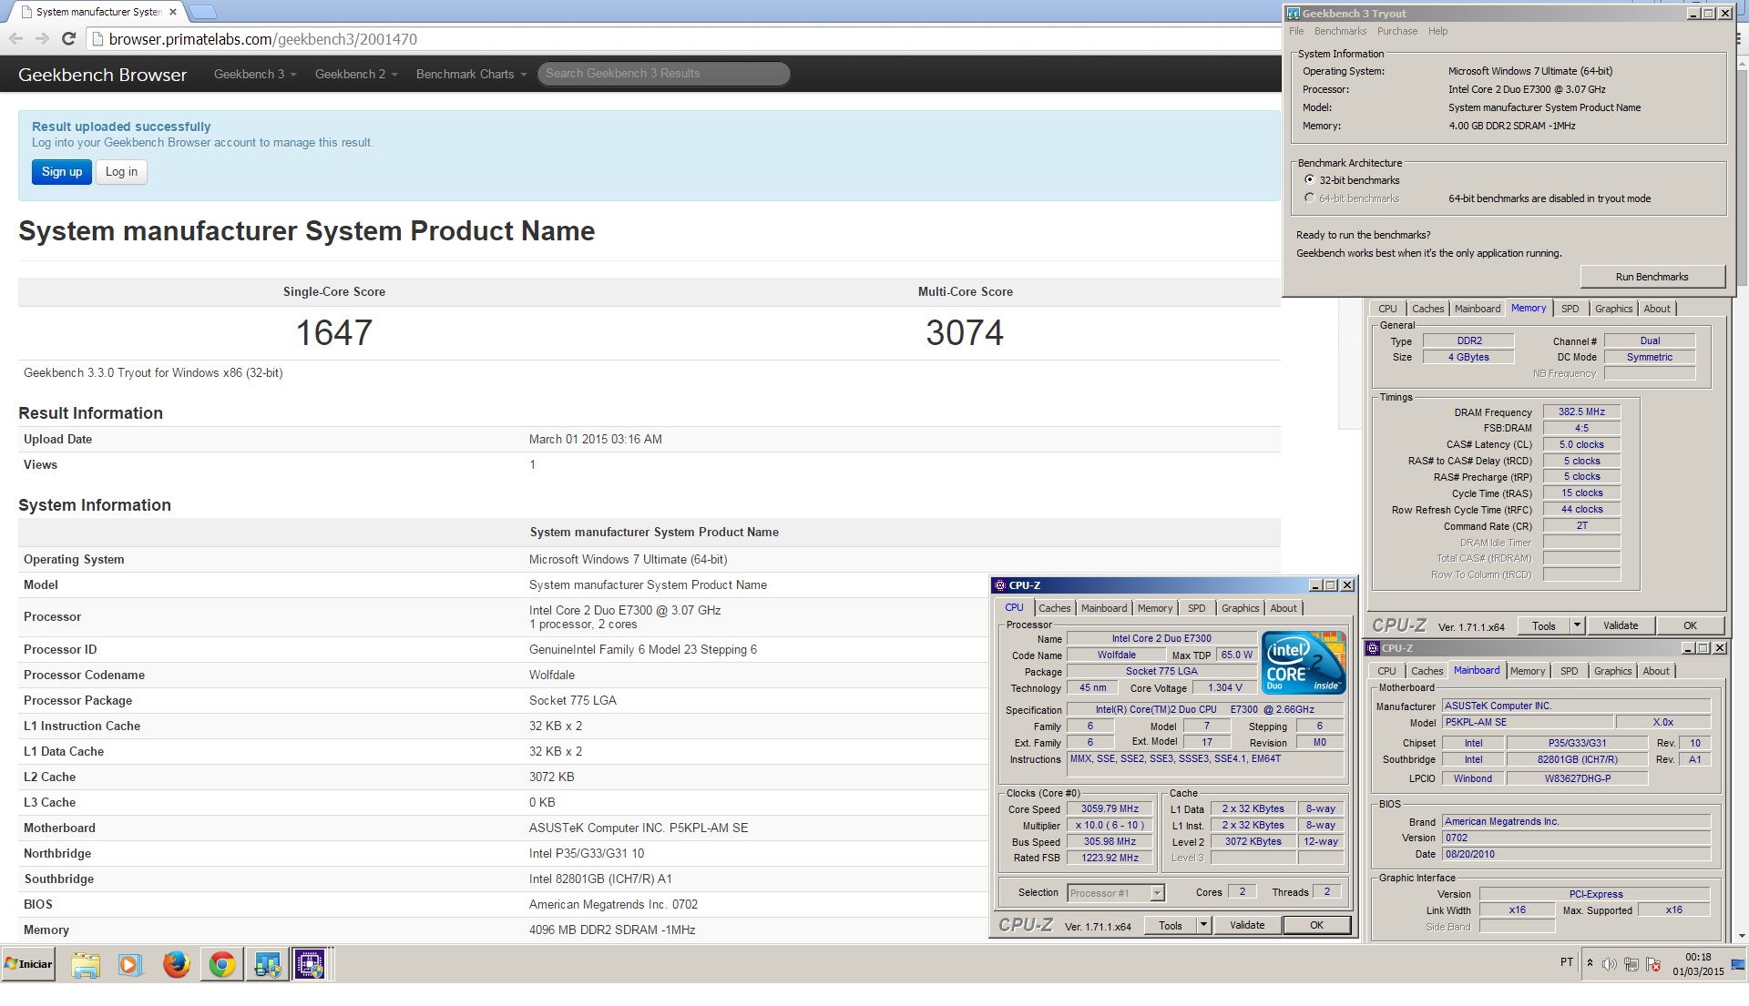Open Tools dropdown arrow in front CPU-Z window
Viewport: 1749px width, 1006px height.
click(1203, 925)
